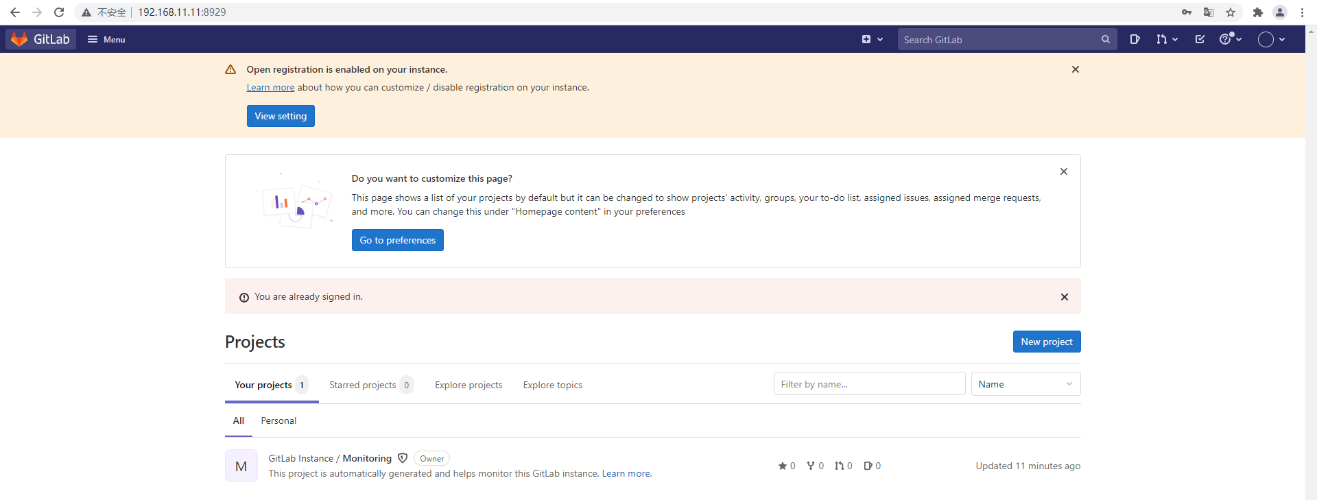Close the customize this page card

click(1063, 171)
